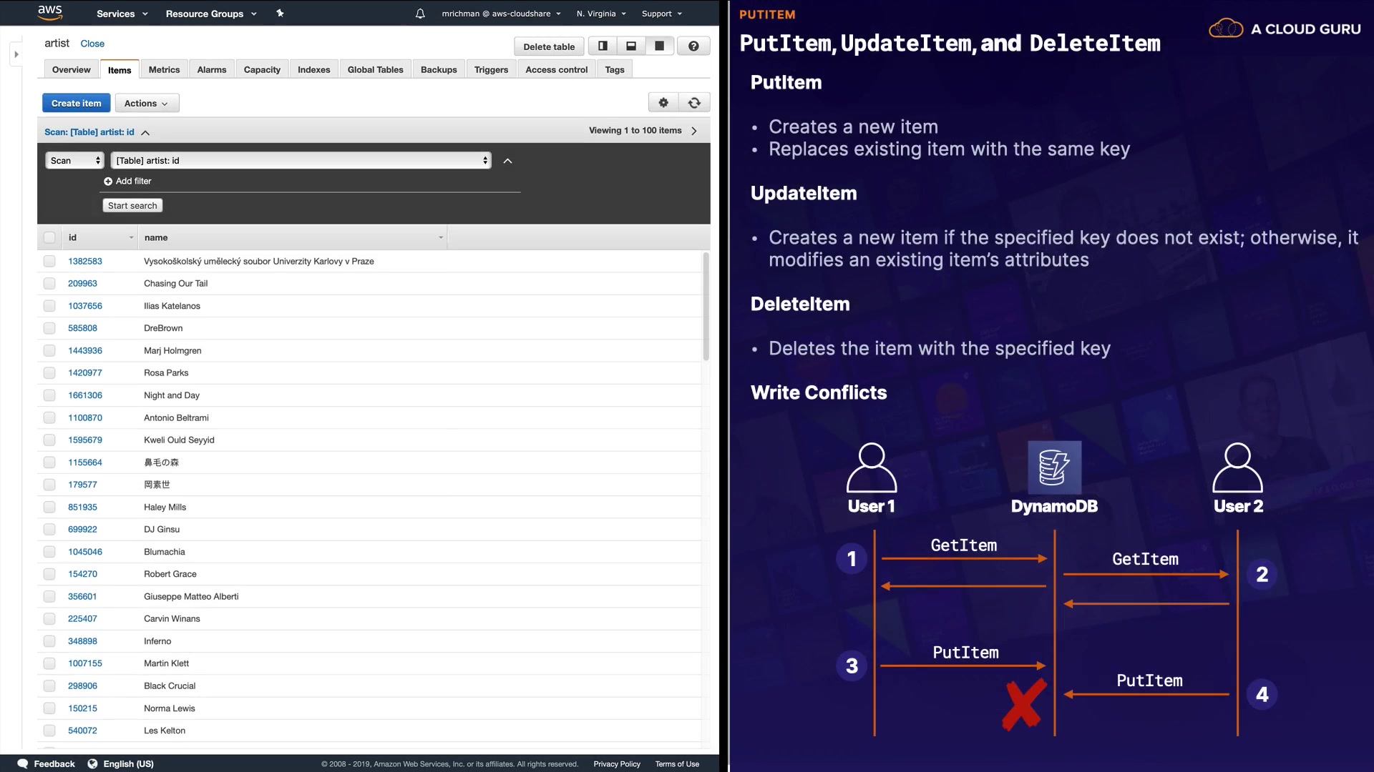Open item id 1037656 link
This screenshot has height=772, width=1374.
pyautogui.click(x=85, y=306)
